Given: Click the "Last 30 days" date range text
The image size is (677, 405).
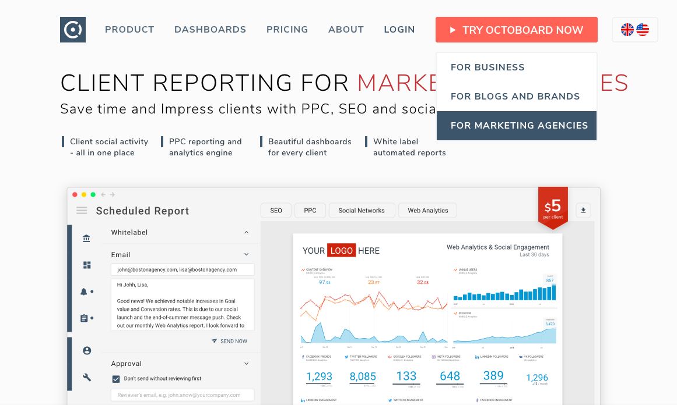Looking at the screenshot, I should (x=534, y=255).
